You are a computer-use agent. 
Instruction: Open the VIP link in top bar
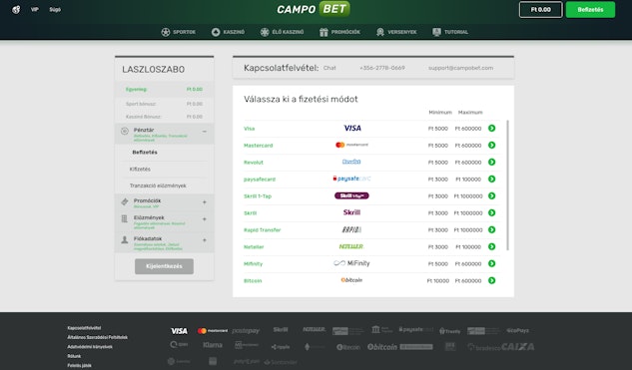click(x=35, y=9)
